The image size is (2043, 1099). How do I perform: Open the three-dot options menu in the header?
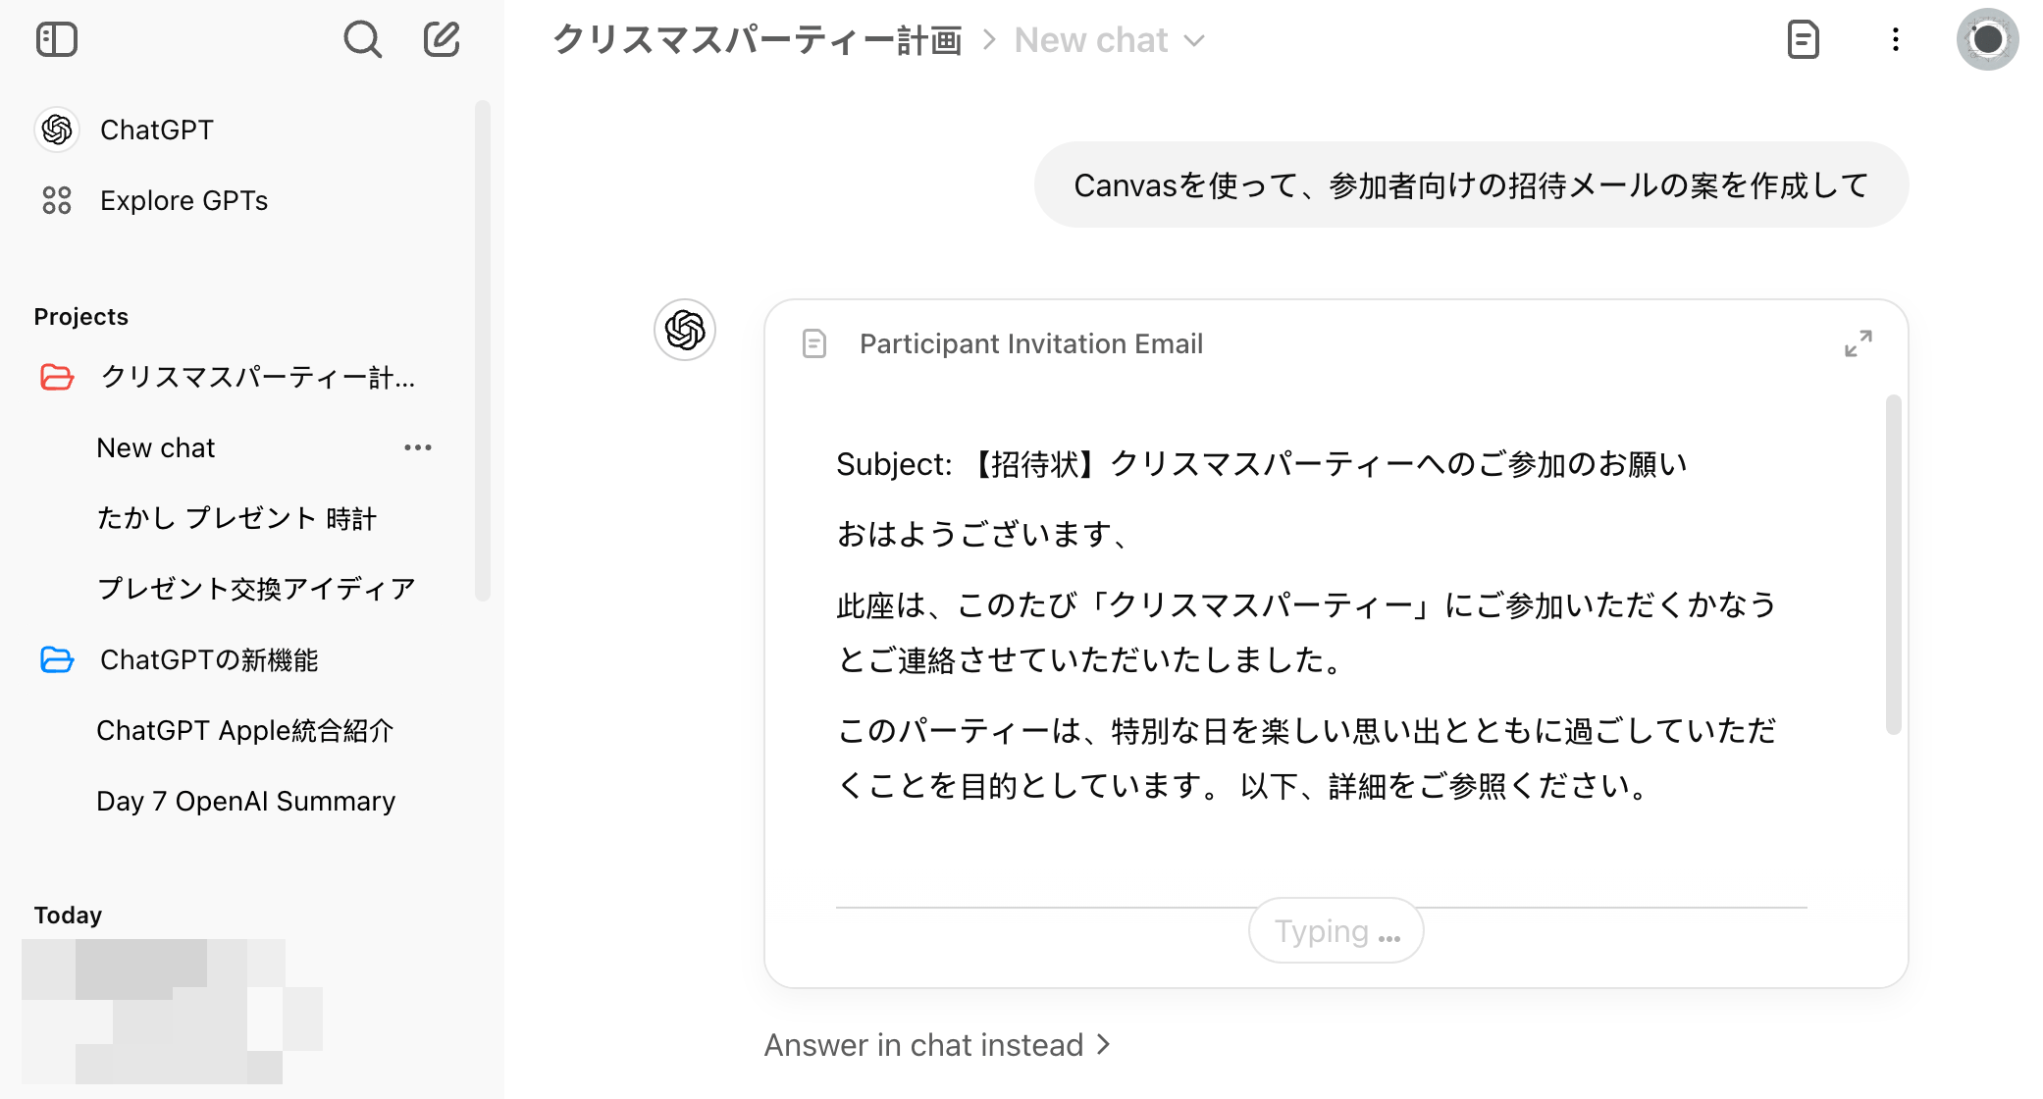click(x=1896, y=40)
